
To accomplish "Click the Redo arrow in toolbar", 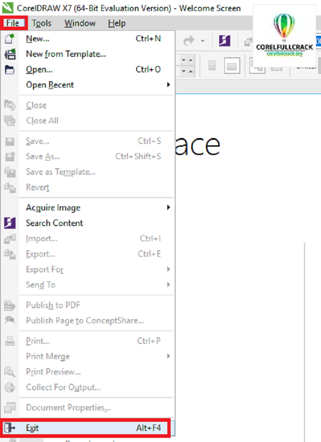I will coord(188,41).
